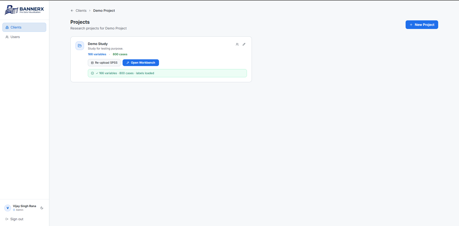459x226 pixels.
Task: Click 'Research projects for Demo Project' subtitle
Action: coord(98,28)
